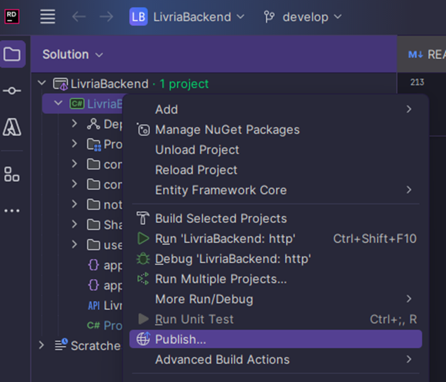The width and height of the screenshot is (446, 382).
Task: Click the git branch icon beside develop
Action: pyautogui.click(x=269, y=16)
